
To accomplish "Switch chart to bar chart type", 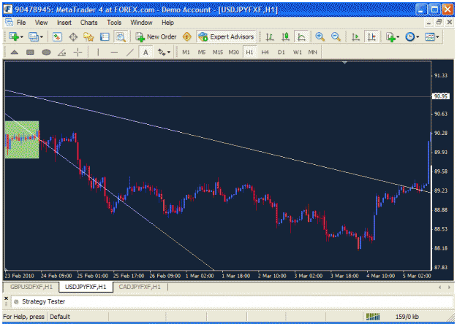I will click(270, 37).
